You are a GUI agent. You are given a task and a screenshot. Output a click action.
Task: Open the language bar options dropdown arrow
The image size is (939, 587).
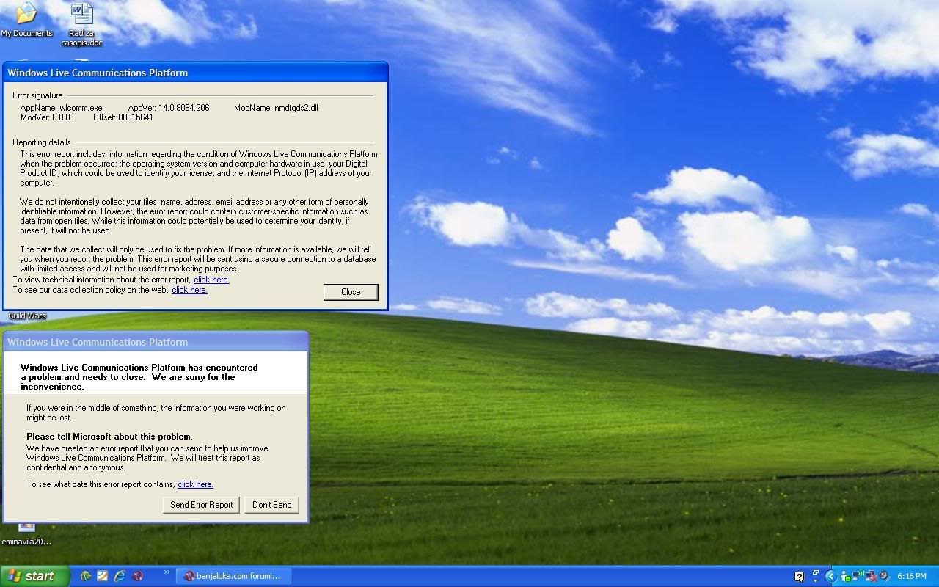tap(816, 580)
